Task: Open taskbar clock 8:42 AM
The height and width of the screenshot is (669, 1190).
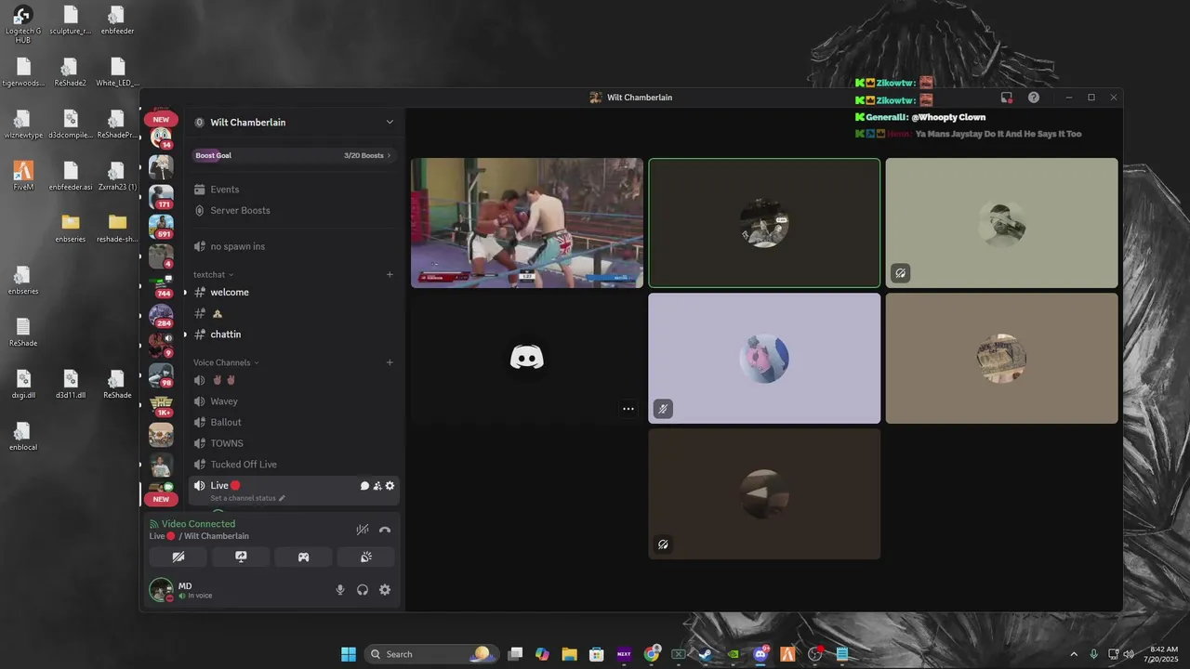Action: point(1163,654)
